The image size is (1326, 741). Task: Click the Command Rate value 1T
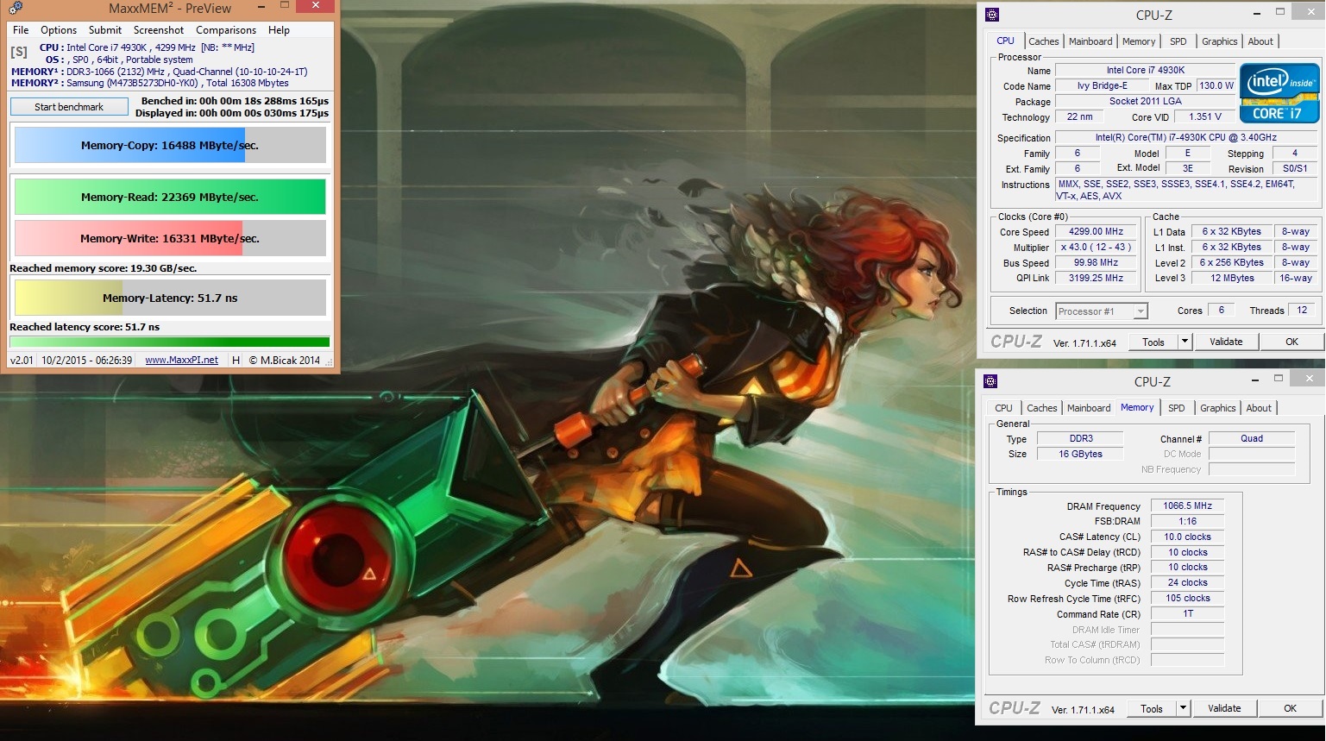[x=1188, y=613]
